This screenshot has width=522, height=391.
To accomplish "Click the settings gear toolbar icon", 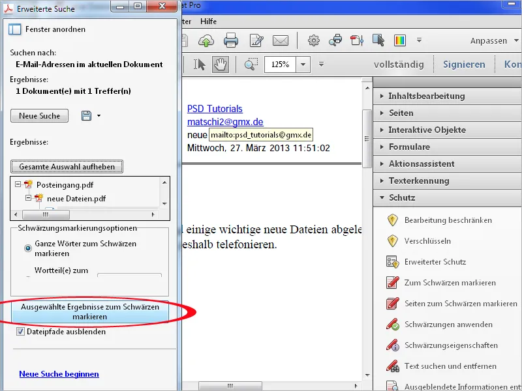I will 314,40.
